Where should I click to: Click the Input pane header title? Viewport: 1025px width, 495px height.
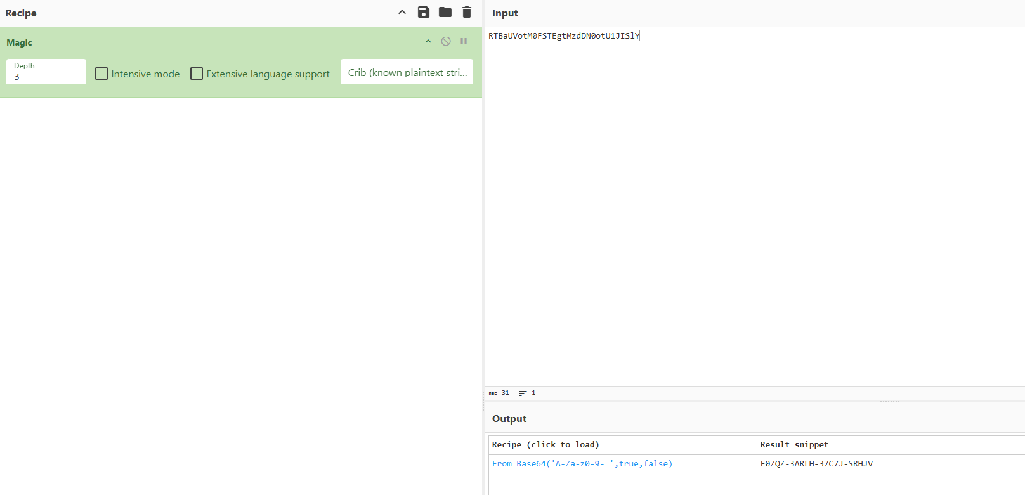(505, 13)
